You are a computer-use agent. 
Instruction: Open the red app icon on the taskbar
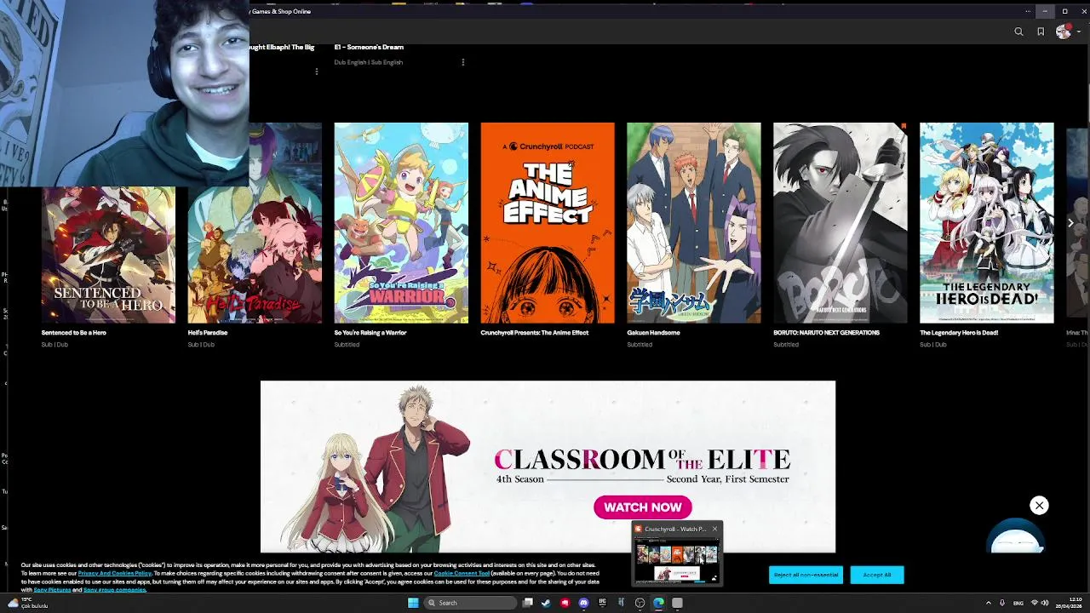[x=565, y=603]
